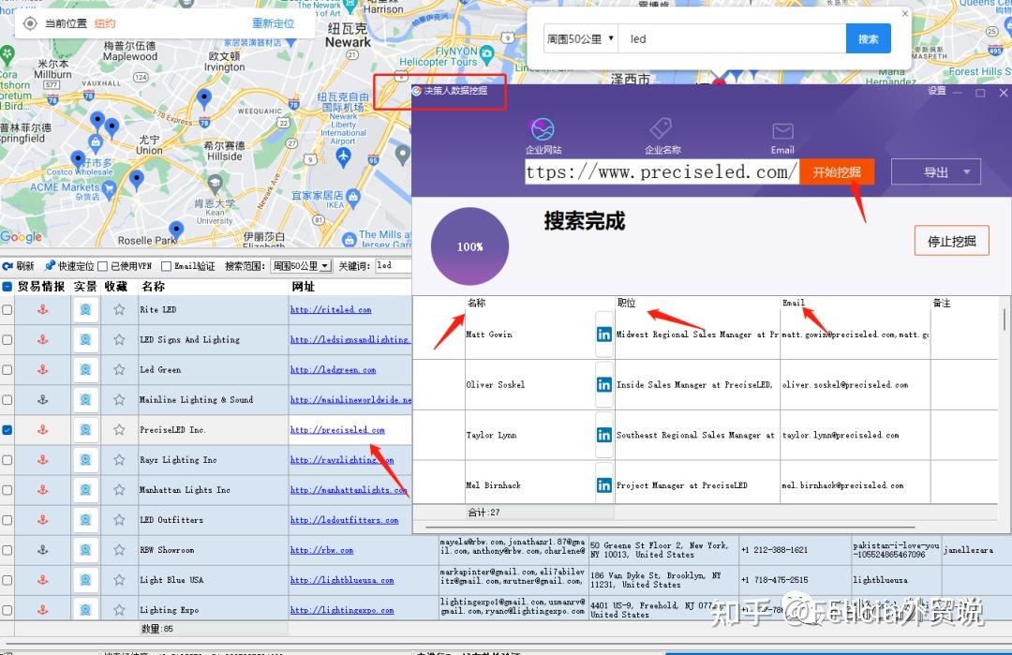Open 设置 in the mining window title bar
This screenshot has height=655, width=1012.
(936, 91)
